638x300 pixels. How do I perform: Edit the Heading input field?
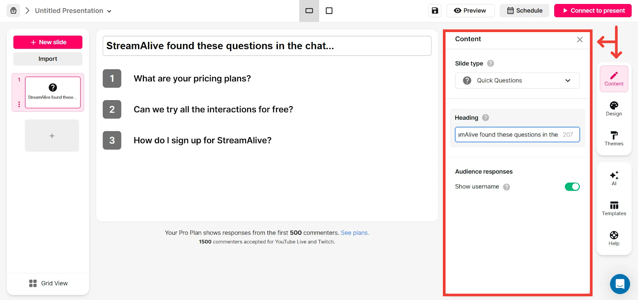[517, 135]
